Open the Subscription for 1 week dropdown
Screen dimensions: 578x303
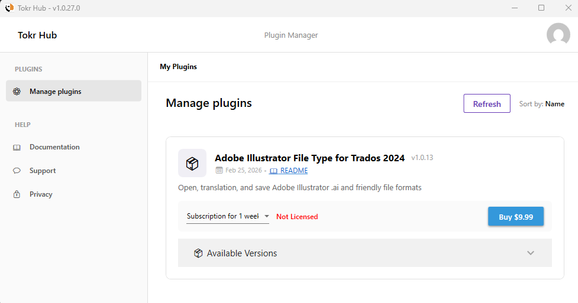click(x=227, y=216)
